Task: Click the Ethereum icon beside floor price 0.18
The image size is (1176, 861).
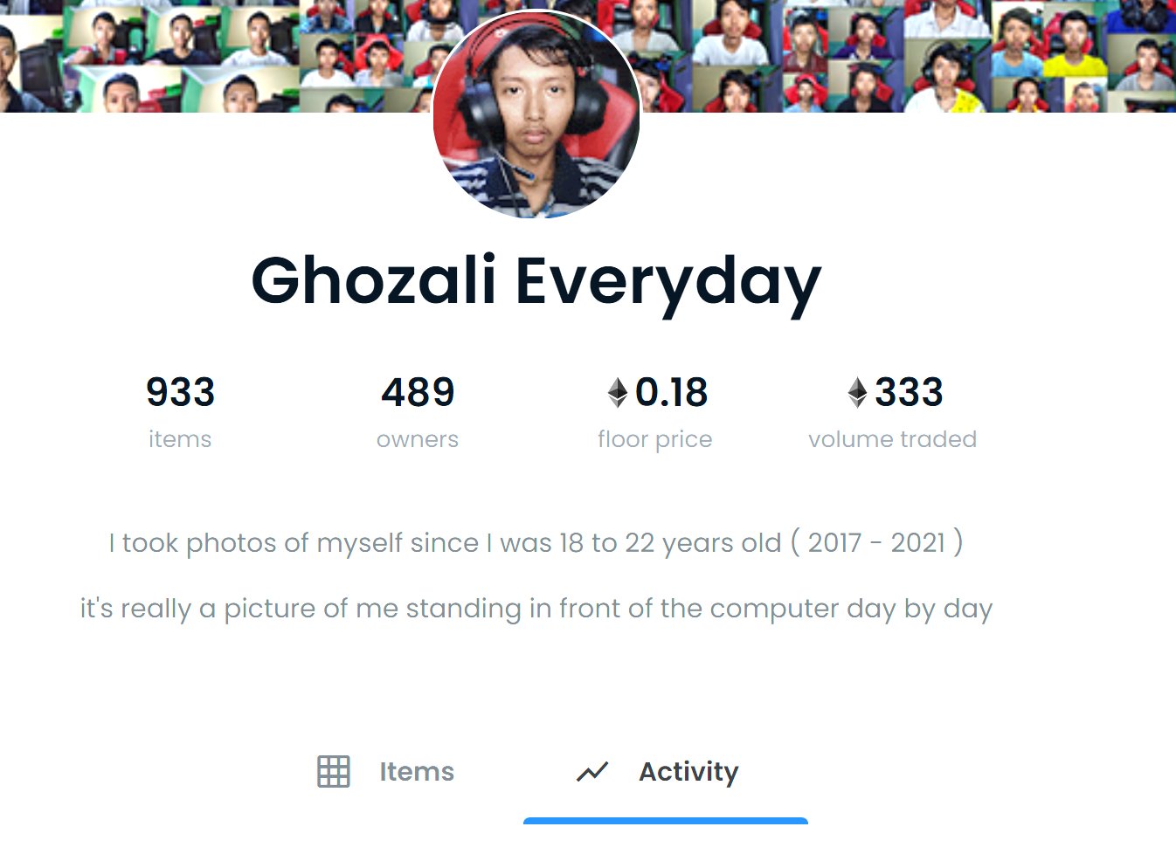Action: [x=618, y=392]
